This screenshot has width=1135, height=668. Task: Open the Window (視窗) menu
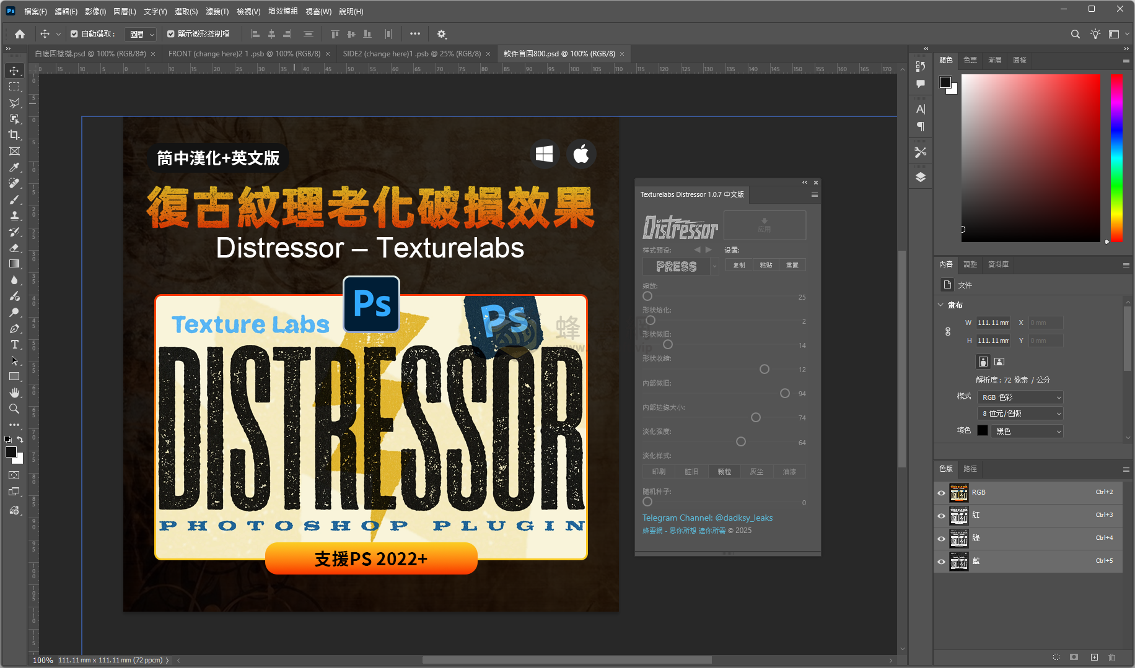[x=318, y=11]
